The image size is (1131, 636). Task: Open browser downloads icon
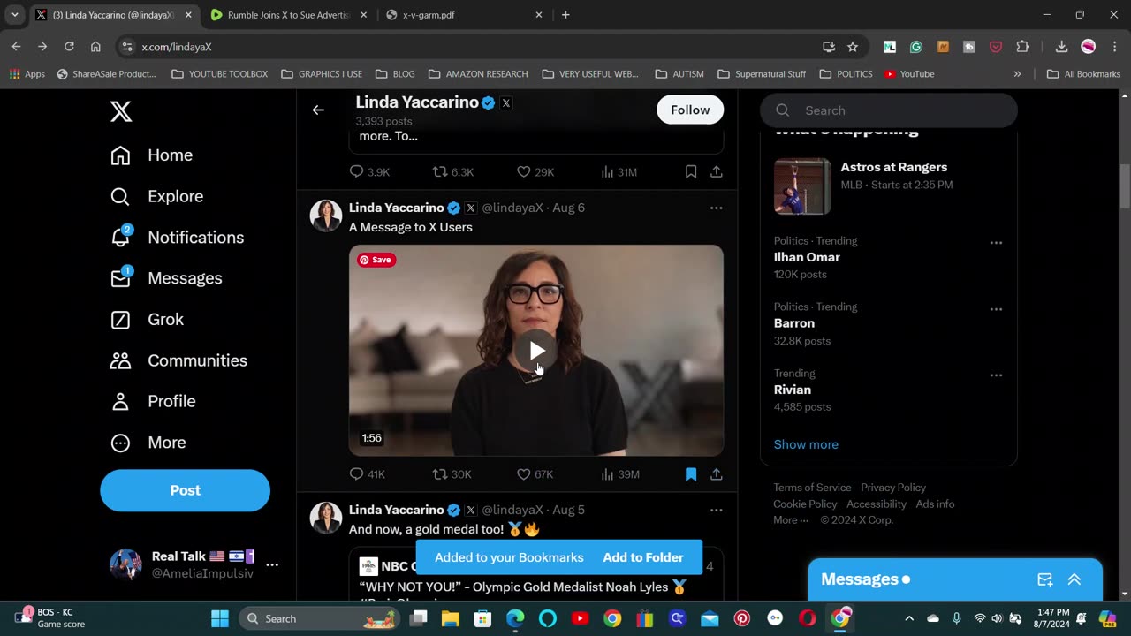click(1061, 47)
